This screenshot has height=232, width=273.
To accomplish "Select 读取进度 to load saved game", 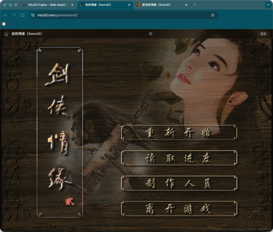I will coord(179,158).
